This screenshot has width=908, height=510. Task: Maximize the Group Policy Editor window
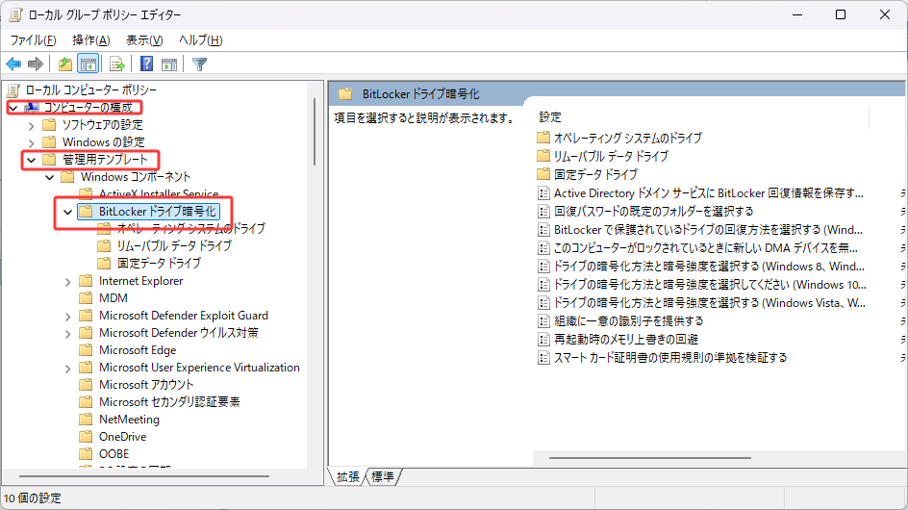coord(841,14)
